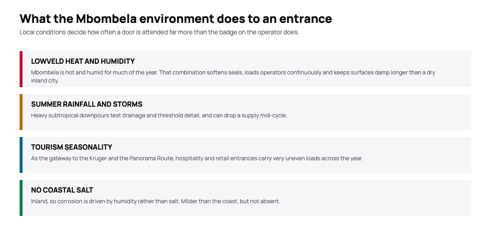491x229 pixels.
Task: Open the NO COASTAL SALT heading
Action: (x=62, y=190)
